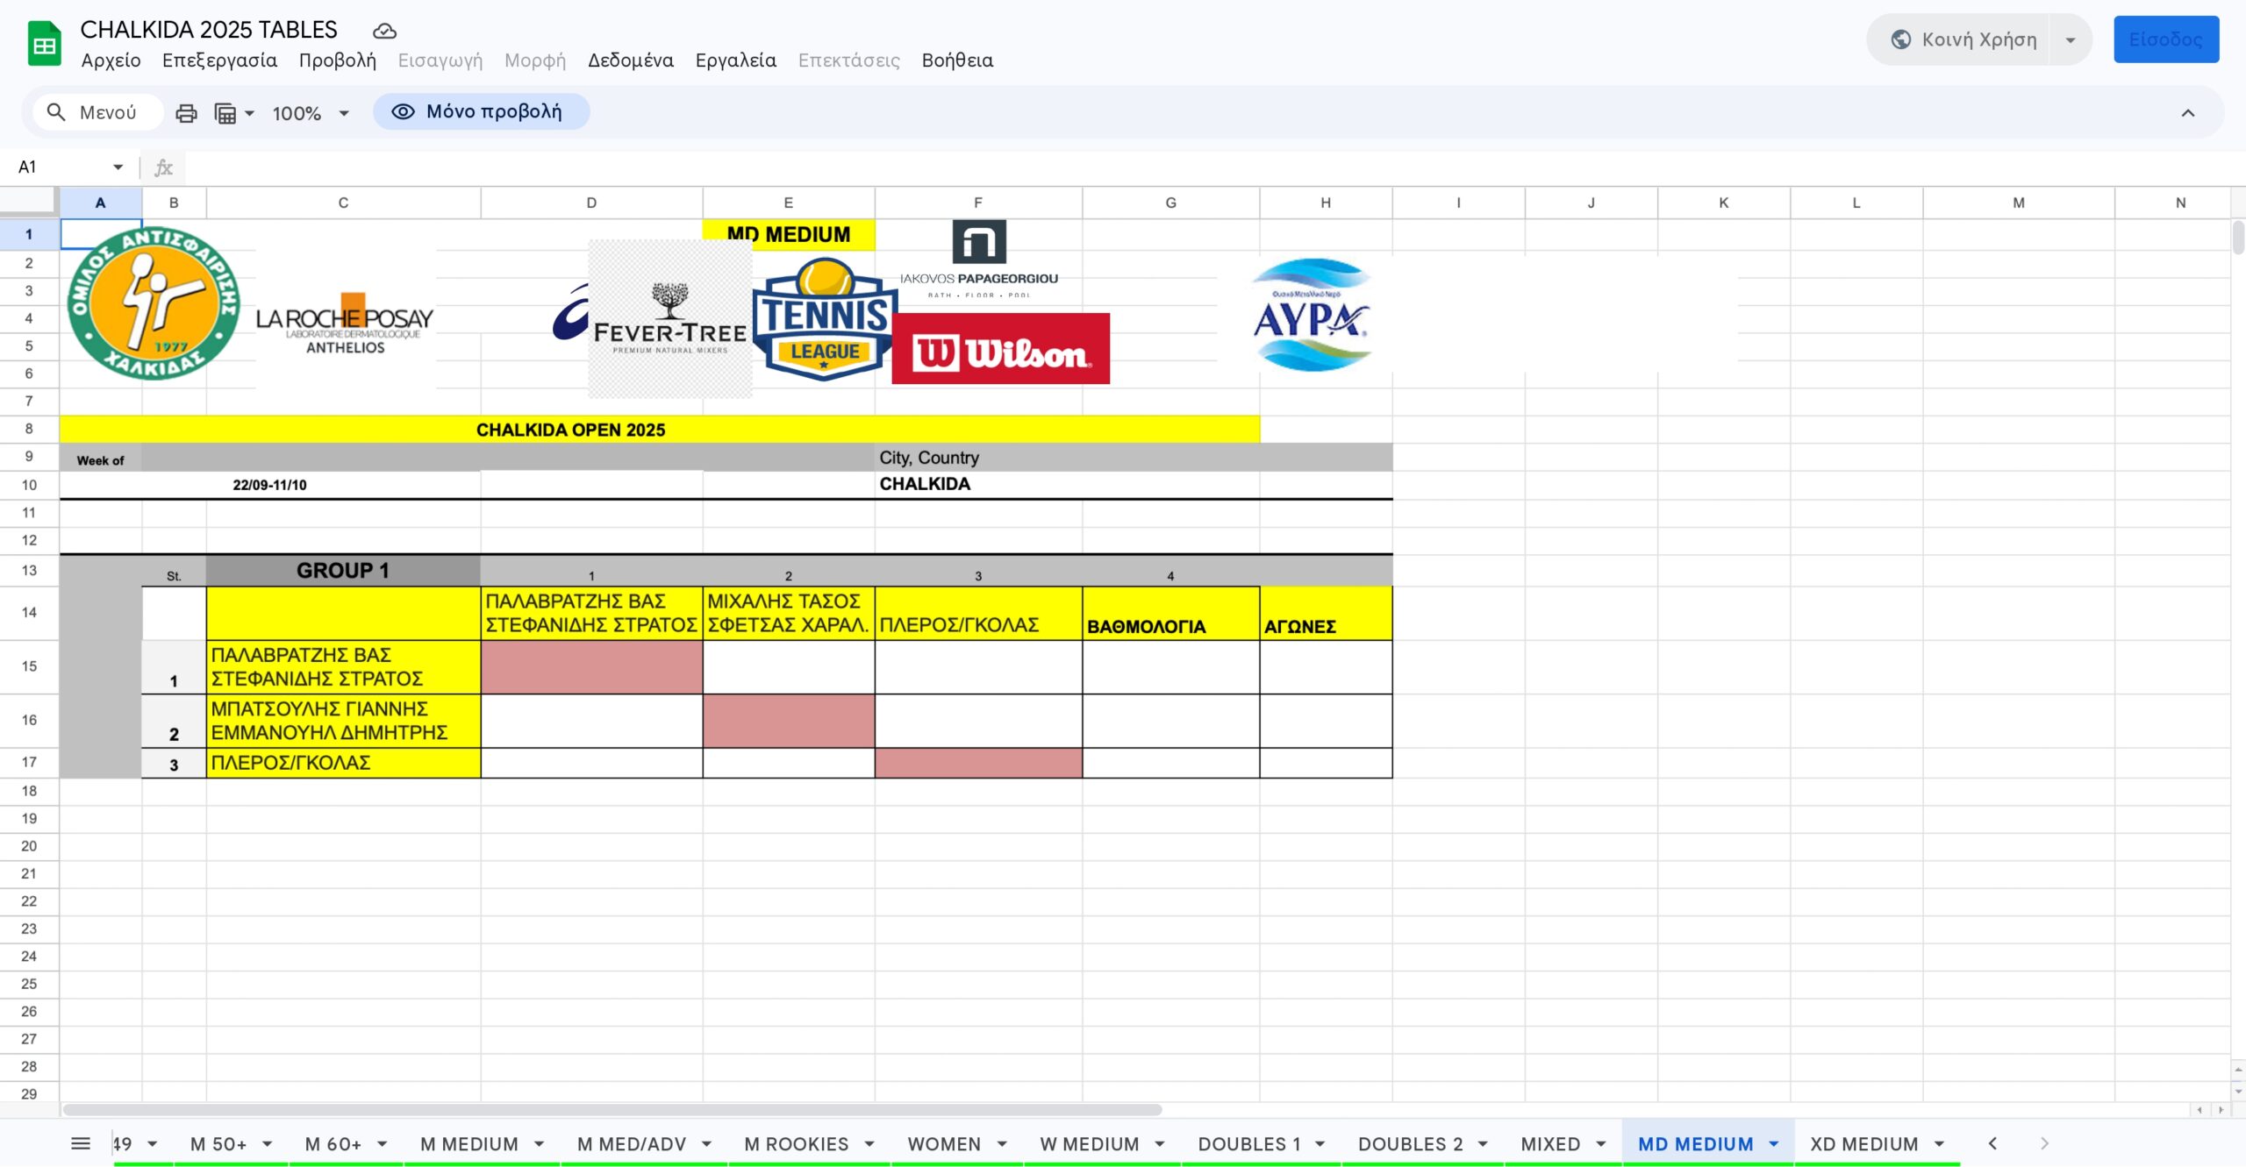
Task: Switch to the DOUBLES 2 sheet tab
Action: click(1411, 1144)
